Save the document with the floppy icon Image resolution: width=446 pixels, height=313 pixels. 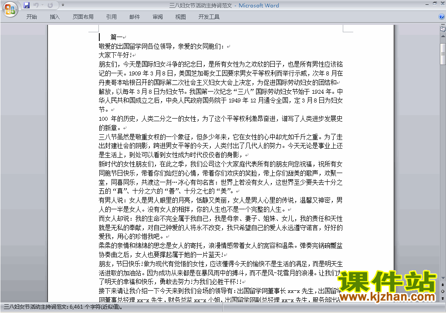point(27,5)
